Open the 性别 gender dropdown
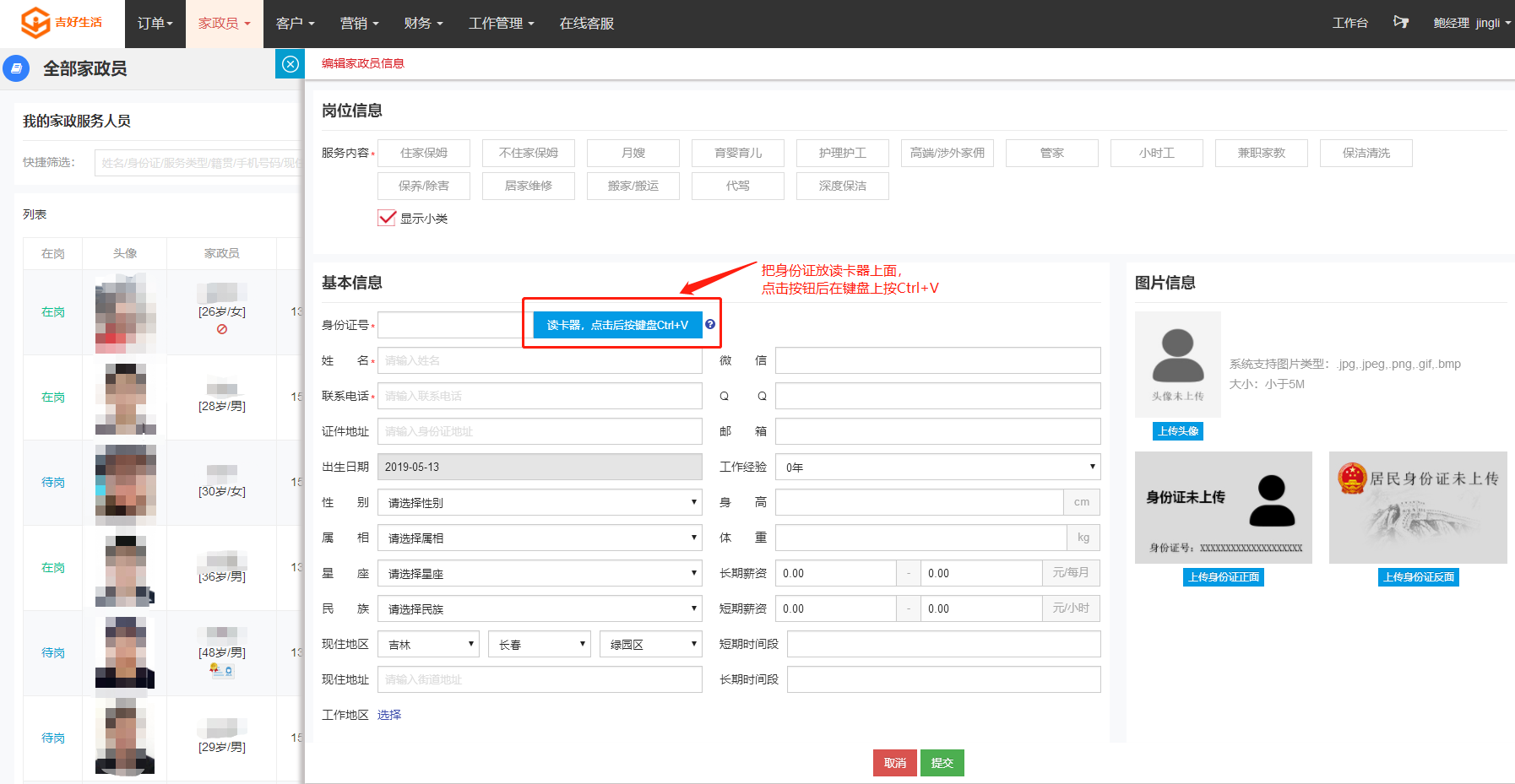This screenshot has width=1515, height=784. pyautogui.click(x=540, y=502)
